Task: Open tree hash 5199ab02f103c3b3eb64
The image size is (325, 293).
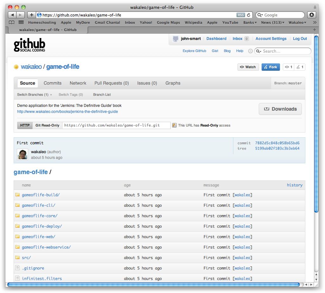Action: click(277, 148)
